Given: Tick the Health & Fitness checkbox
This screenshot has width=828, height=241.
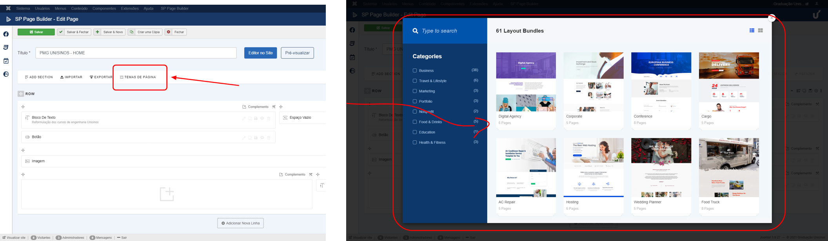Looking at the screenshot, I should (x=414, y=142).
